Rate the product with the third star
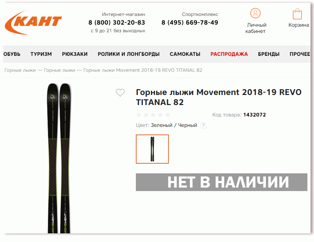This screenshot has width=314, height=242. [x=153, y=115]
